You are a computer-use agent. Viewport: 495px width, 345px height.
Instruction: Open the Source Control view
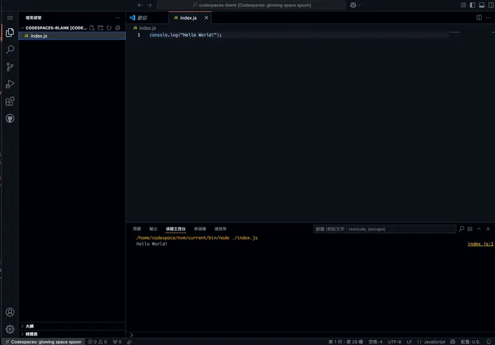coord(10,67)
